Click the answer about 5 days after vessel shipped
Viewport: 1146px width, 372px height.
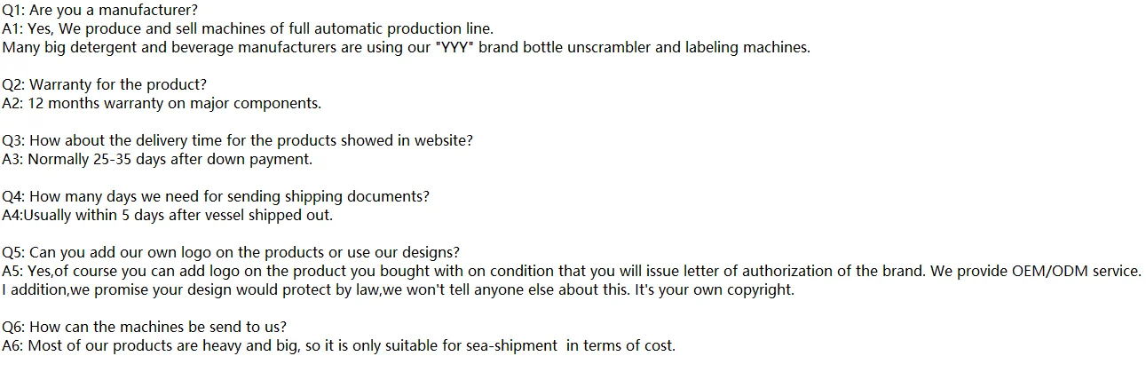tap(168, 216)
